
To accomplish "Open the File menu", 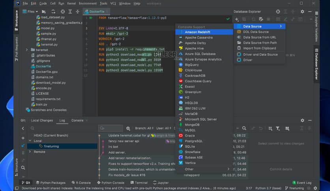I will (x=25, y=4).
